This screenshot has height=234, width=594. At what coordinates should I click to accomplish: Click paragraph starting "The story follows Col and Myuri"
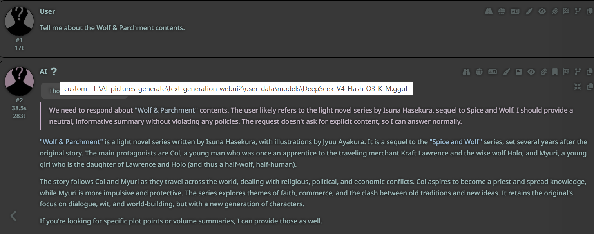click(x=313, y=193)
